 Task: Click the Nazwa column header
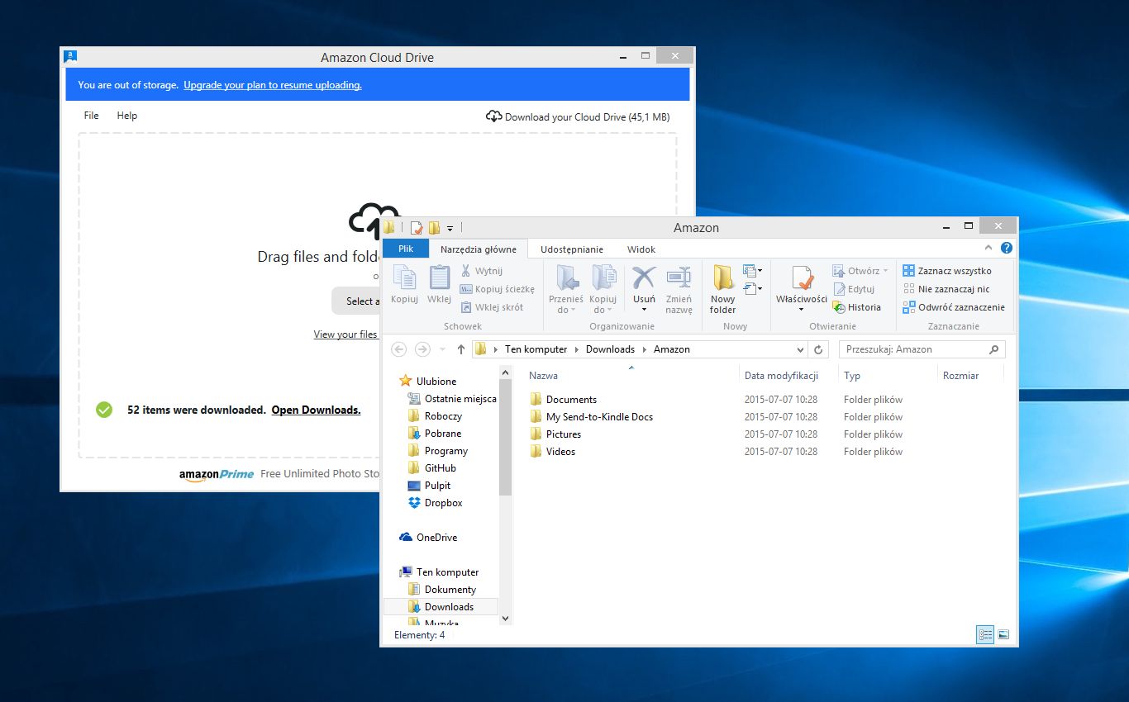pyautogui.click(x=543, y=375)
